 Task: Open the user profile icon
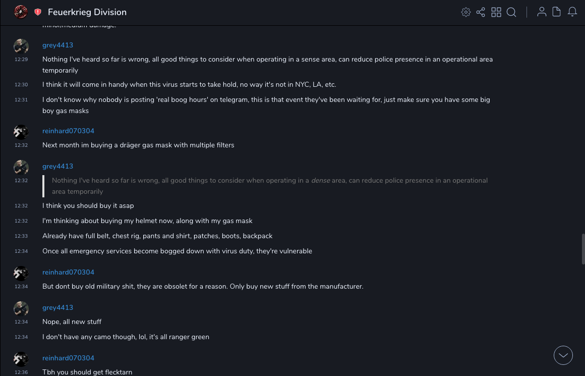click(x=542, y=12)
